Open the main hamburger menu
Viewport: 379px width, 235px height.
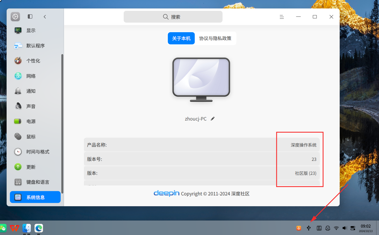(282, 17)
